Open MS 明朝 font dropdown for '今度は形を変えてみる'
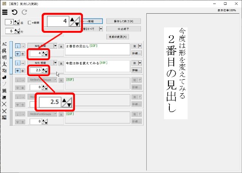Image resolution: width=242 pixels, height=173 pixels. [55, 63]
